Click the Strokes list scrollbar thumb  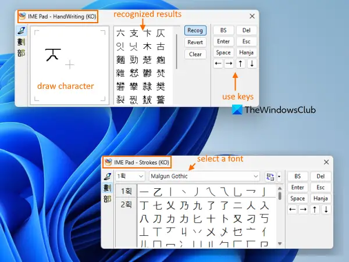click(280, 196)
